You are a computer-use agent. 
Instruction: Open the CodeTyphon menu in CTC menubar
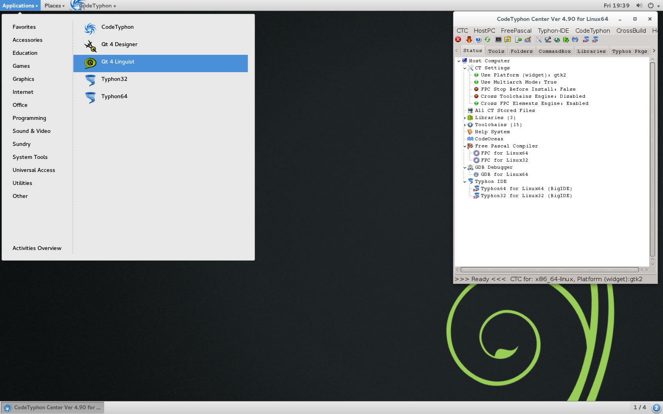[592, 31]
